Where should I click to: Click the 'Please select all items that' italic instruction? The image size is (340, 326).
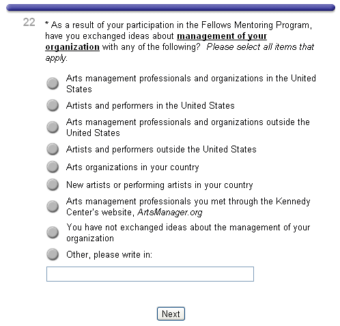[x=260, y=47]
